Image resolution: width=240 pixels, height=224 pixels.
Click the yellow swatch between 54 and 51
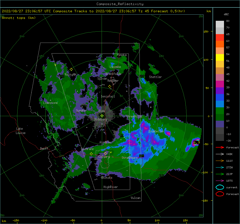[x=220, y=57]
